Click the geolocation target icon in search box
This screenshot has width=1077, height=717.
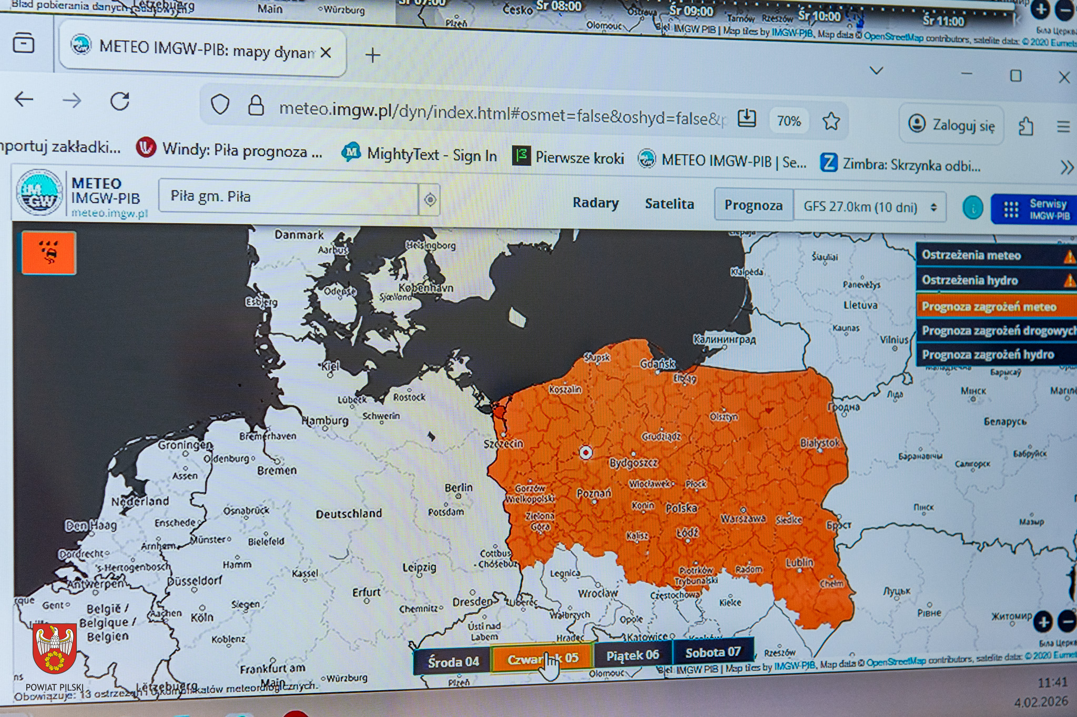tap(430, 199)
